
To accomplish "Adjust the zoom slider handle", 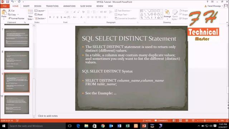I will click(x=205, y=120).
